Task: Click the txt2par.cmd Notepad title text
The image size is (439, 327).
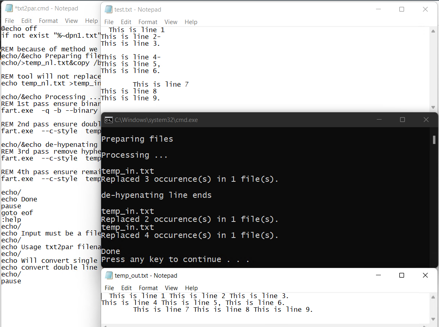Action: click(47, 8)
